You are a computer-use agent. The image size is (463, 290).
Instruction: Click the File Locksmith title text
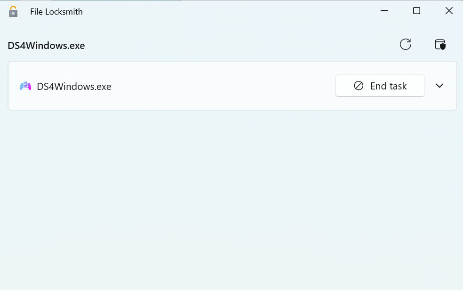coord(56,11)
